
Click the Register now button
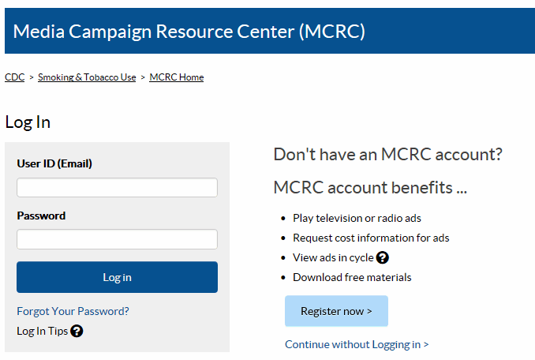coord(336,311)
